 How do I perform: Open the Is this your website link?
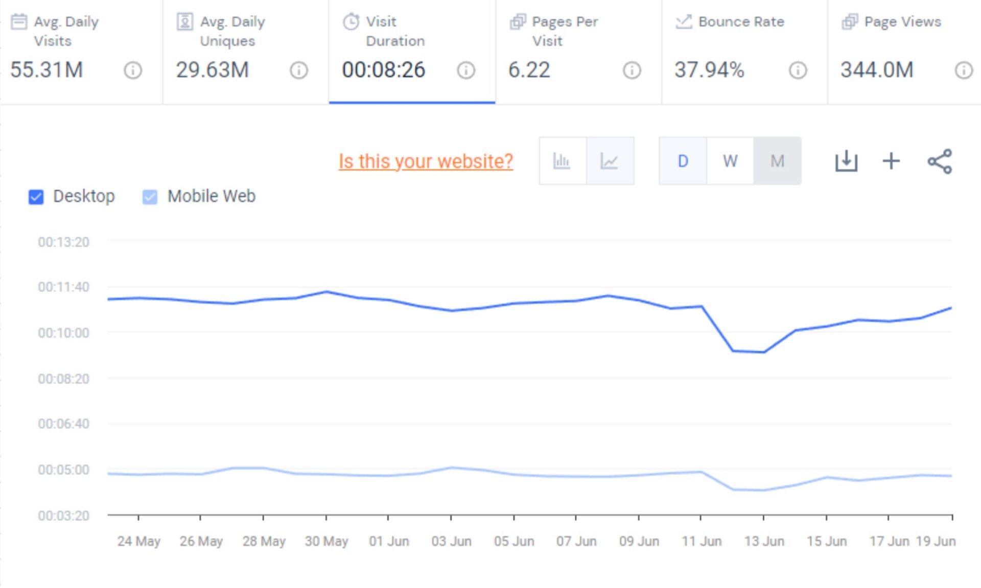click(426, 161)
